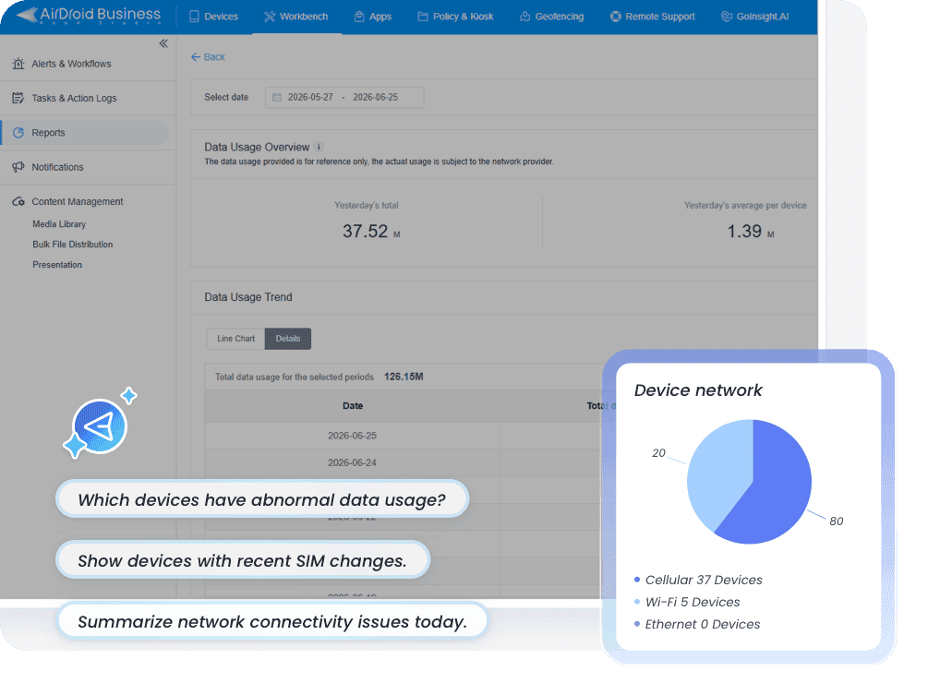
Task: Click the Notifications megaphone icon
Action: [18, 167]
